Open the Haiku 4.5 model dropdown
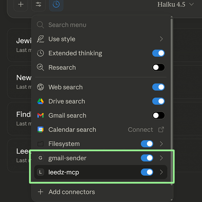Image resolution: width=202 pixels, height=202 pixels. 175,4
